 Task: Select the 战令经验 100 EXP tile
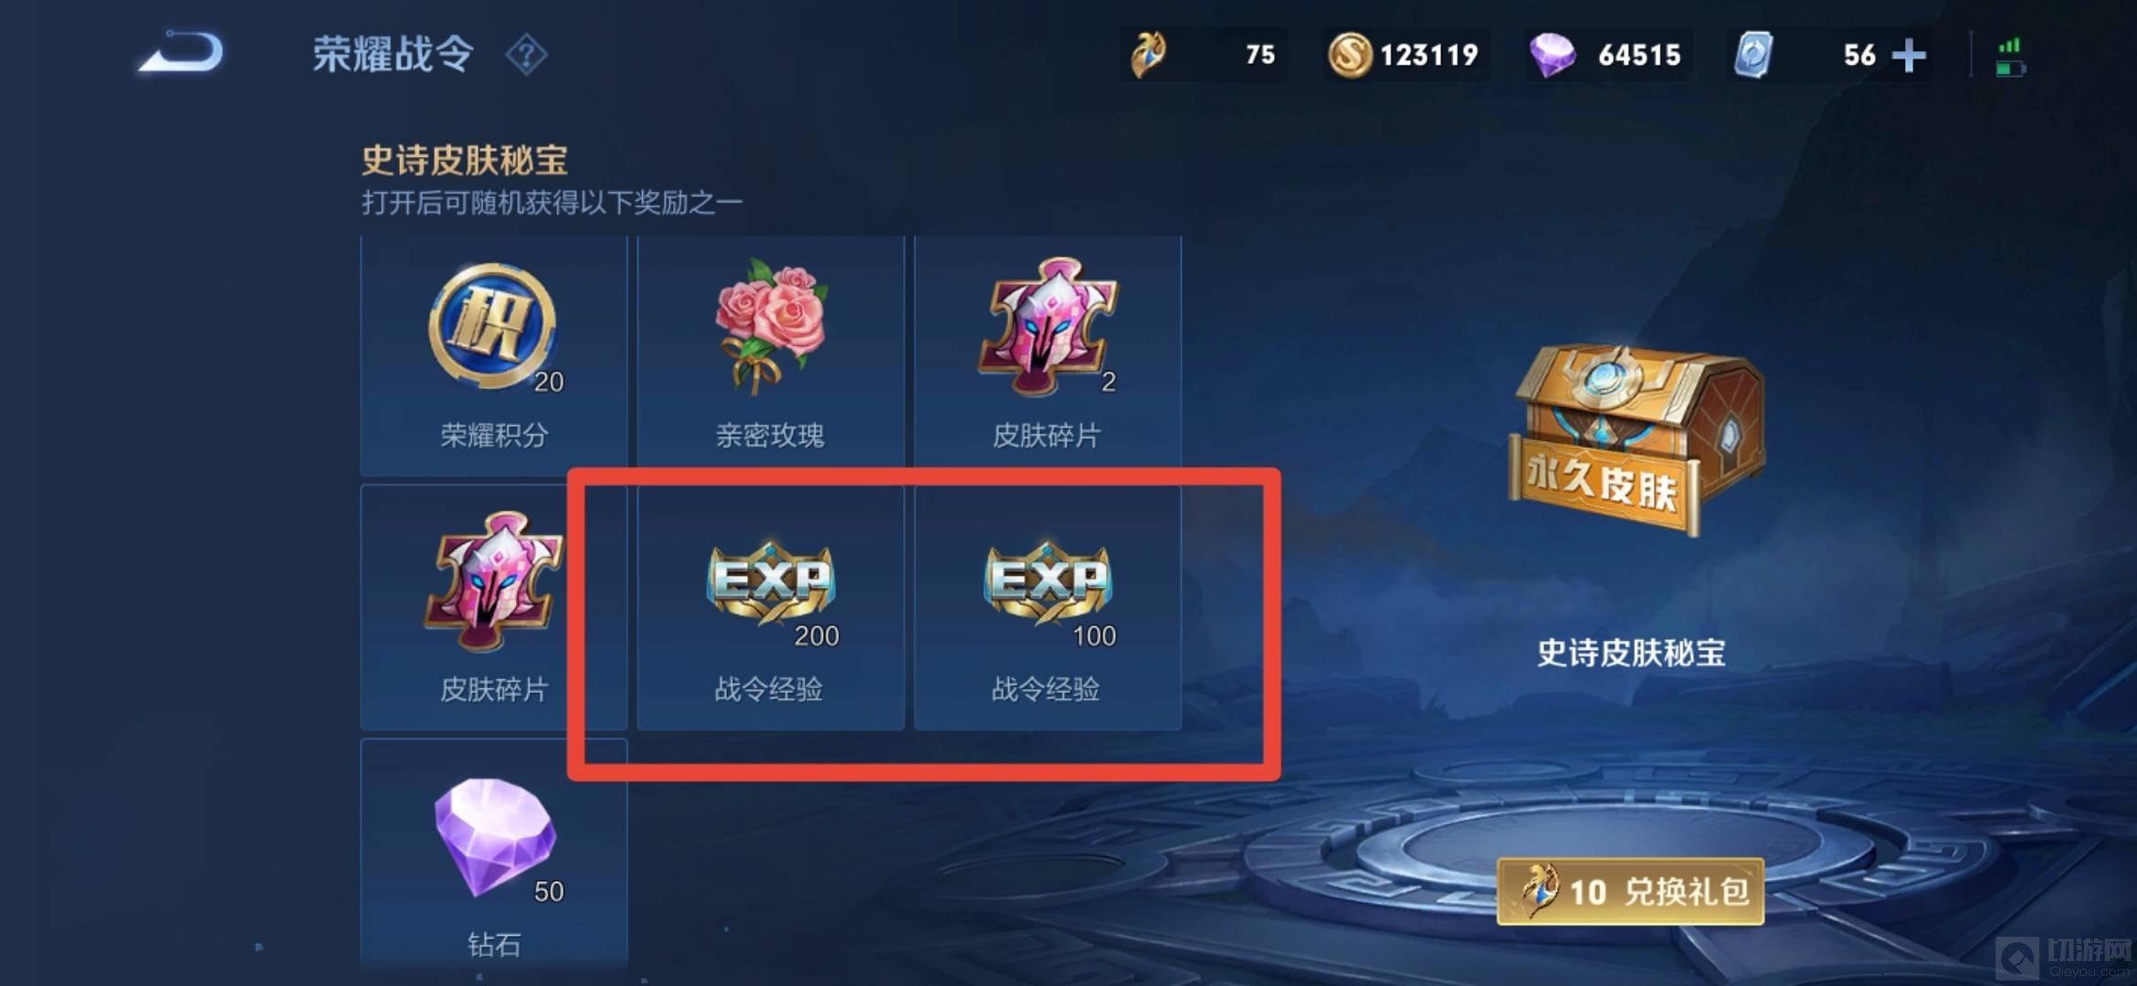pos(1047,607)
